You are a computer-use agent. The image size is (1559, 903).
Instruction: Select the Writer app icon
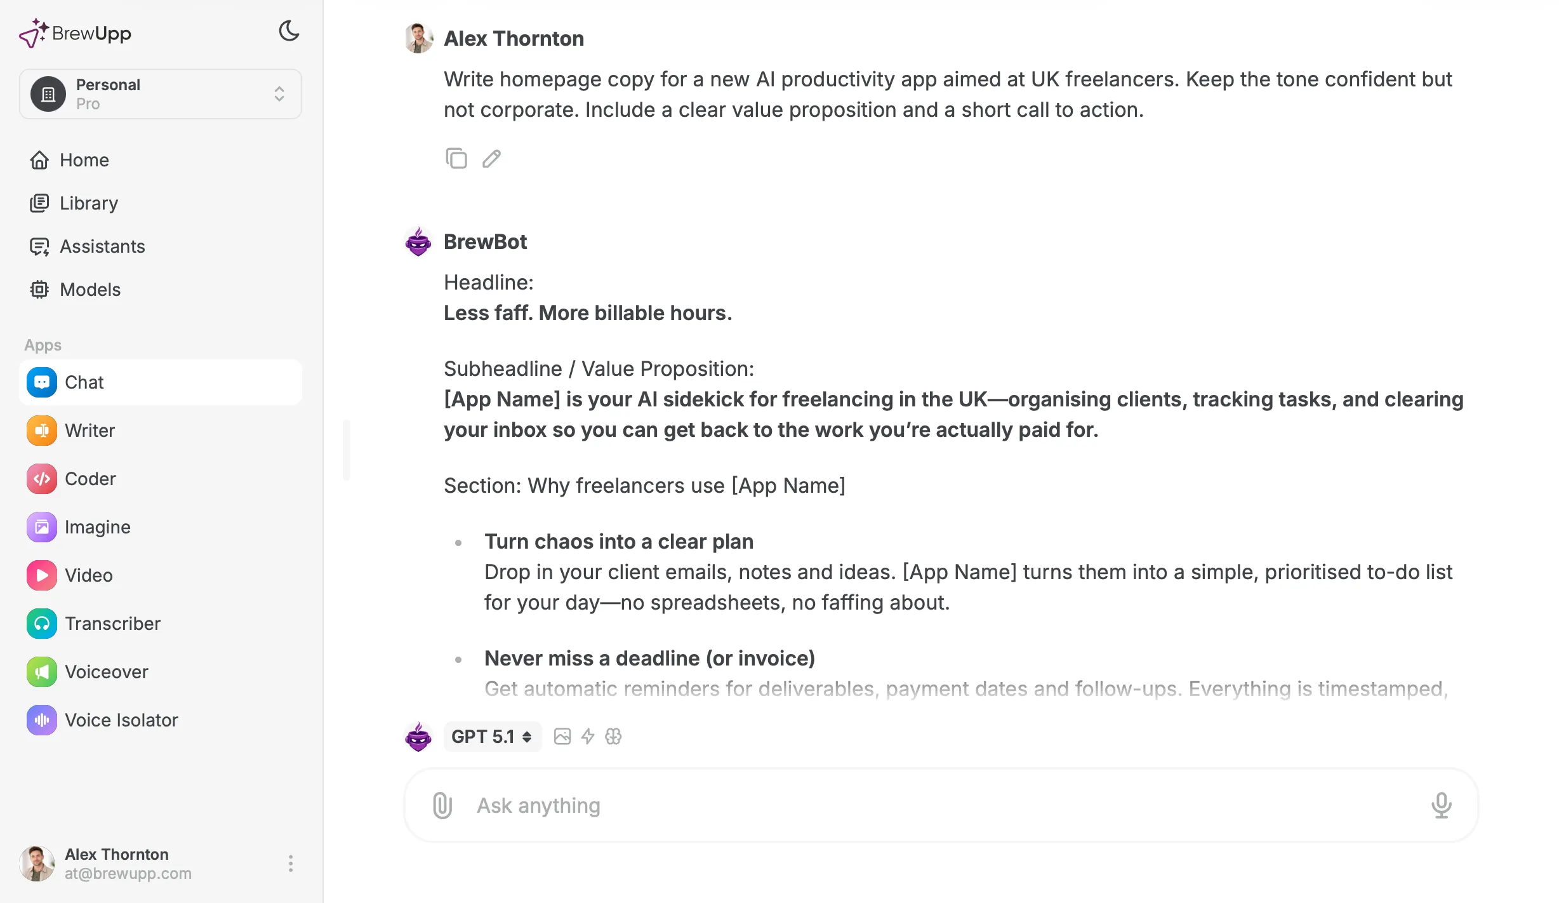pyautogui.click(x=41, y=430)
